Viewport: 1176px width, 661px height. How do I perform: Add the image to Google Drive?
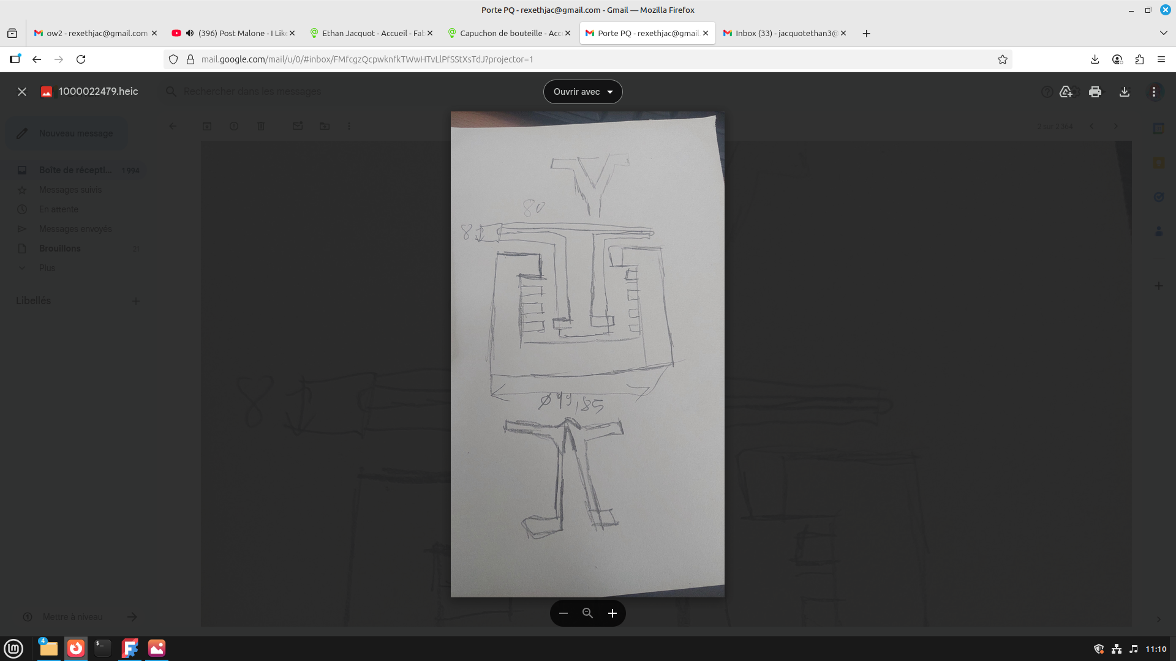(x=1066, y=92)
